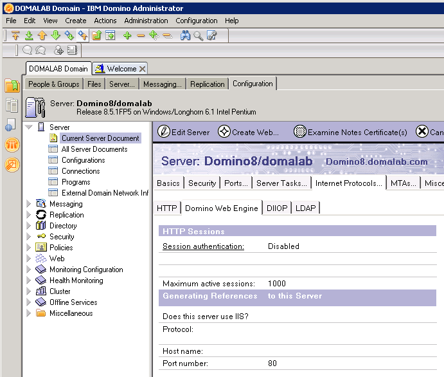The image size is (444, 377).
Task: Open the DIIOP sub-tab
Action: 277,208
